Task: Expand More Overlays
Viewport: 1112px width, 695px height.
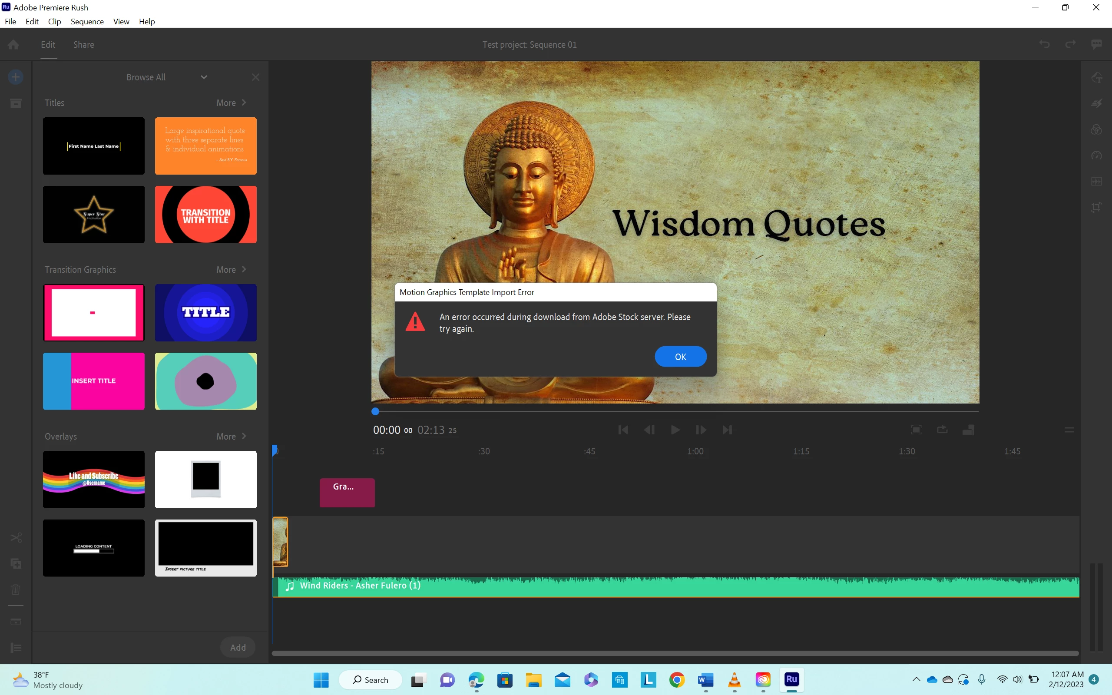Action: 231,436
